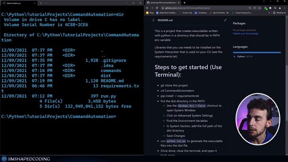This screenshot has height=162, width=288.
Task: Open the media control icon in Chrome toolbar
Action: [275, 8]
